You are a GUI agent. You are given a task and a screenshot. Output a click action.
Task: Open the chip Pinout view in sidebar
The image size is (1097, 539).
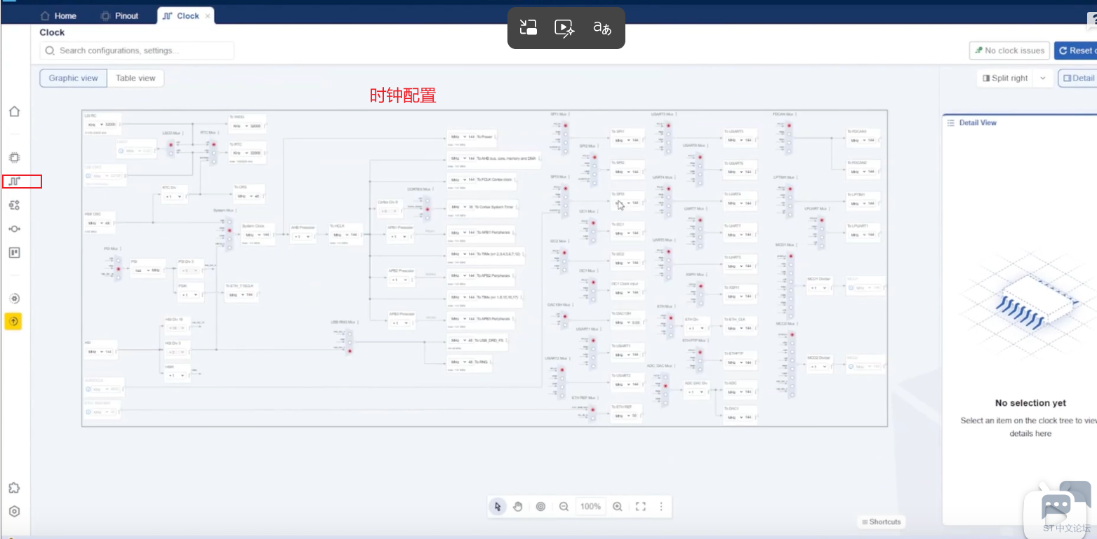point(14,158)
